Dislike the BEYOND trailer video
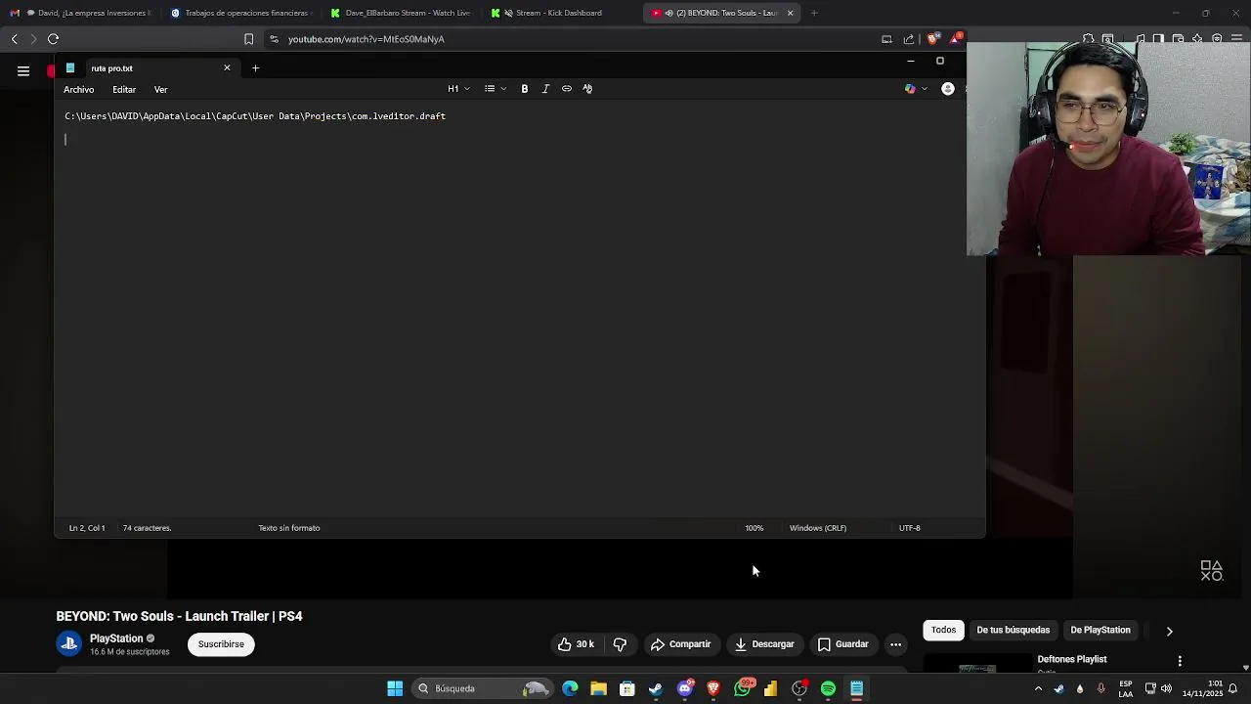This screenshot has height=704, width=1251. (x=620, y=644)
